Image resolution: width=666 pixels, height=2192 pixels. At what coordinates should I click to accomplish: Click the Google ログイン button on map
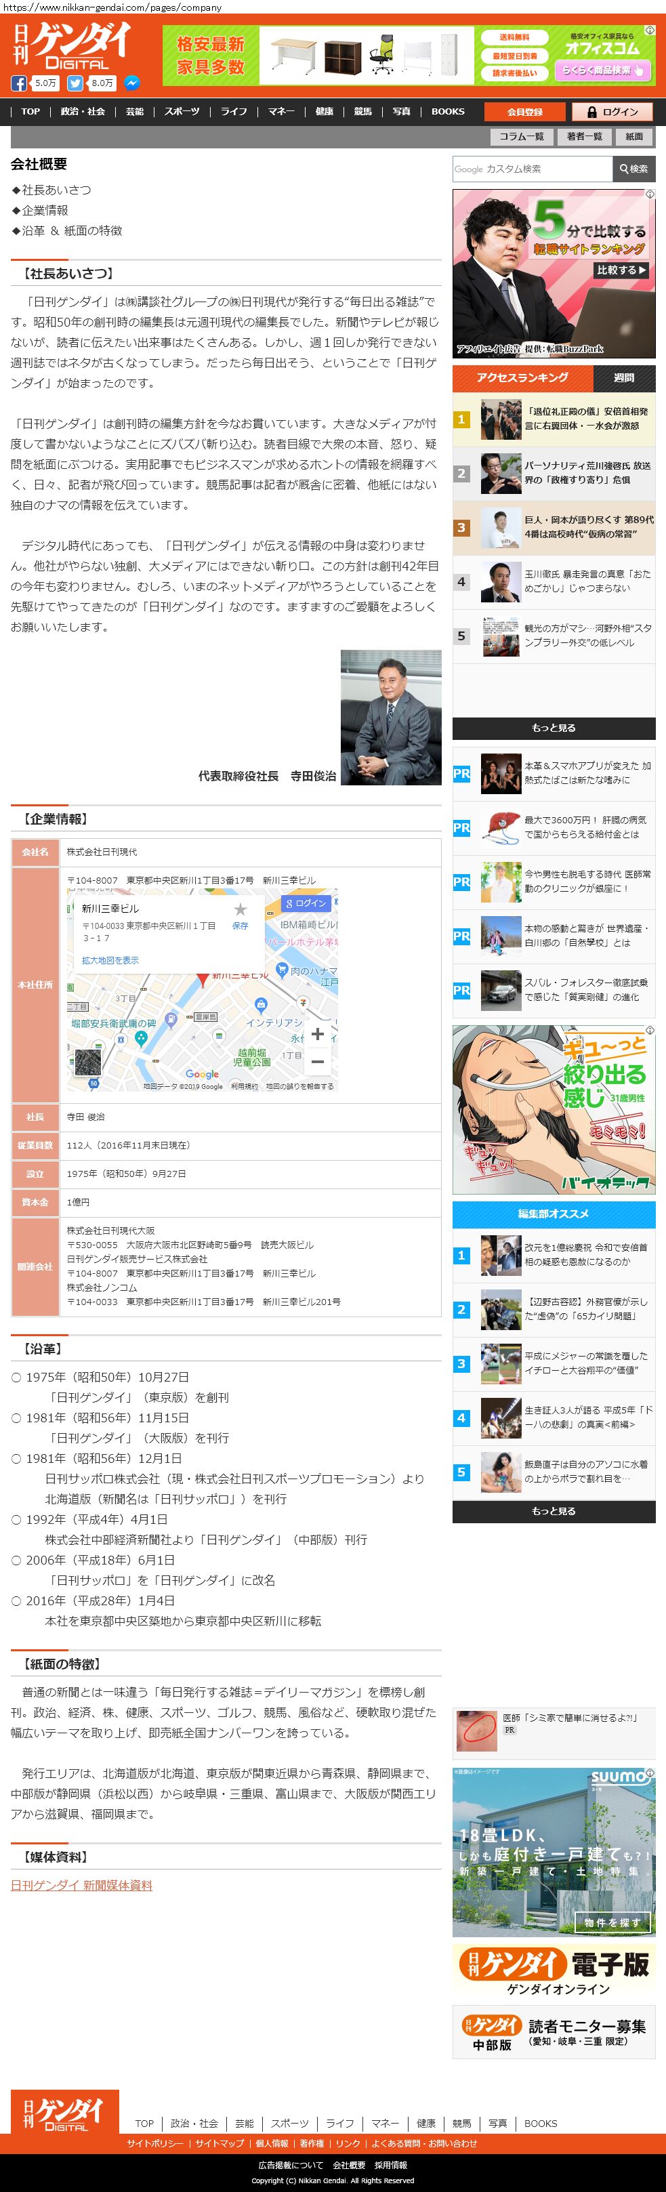tap(306, 903)
